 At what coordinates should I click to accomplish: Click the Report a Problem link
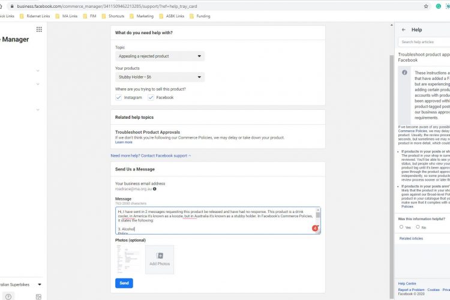click(411, 290)
